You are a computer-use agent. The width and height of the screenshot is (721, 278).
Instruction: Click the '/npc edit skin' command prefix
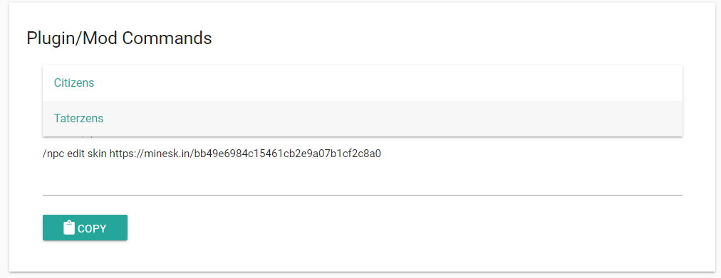(x=75, y=154)
